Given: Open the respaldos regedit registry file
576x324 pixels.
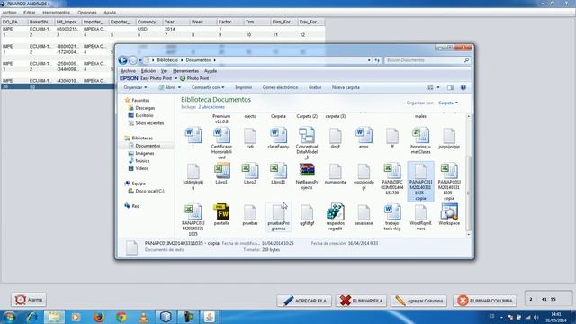Looking at the screenshot, I should pos(335,217).
